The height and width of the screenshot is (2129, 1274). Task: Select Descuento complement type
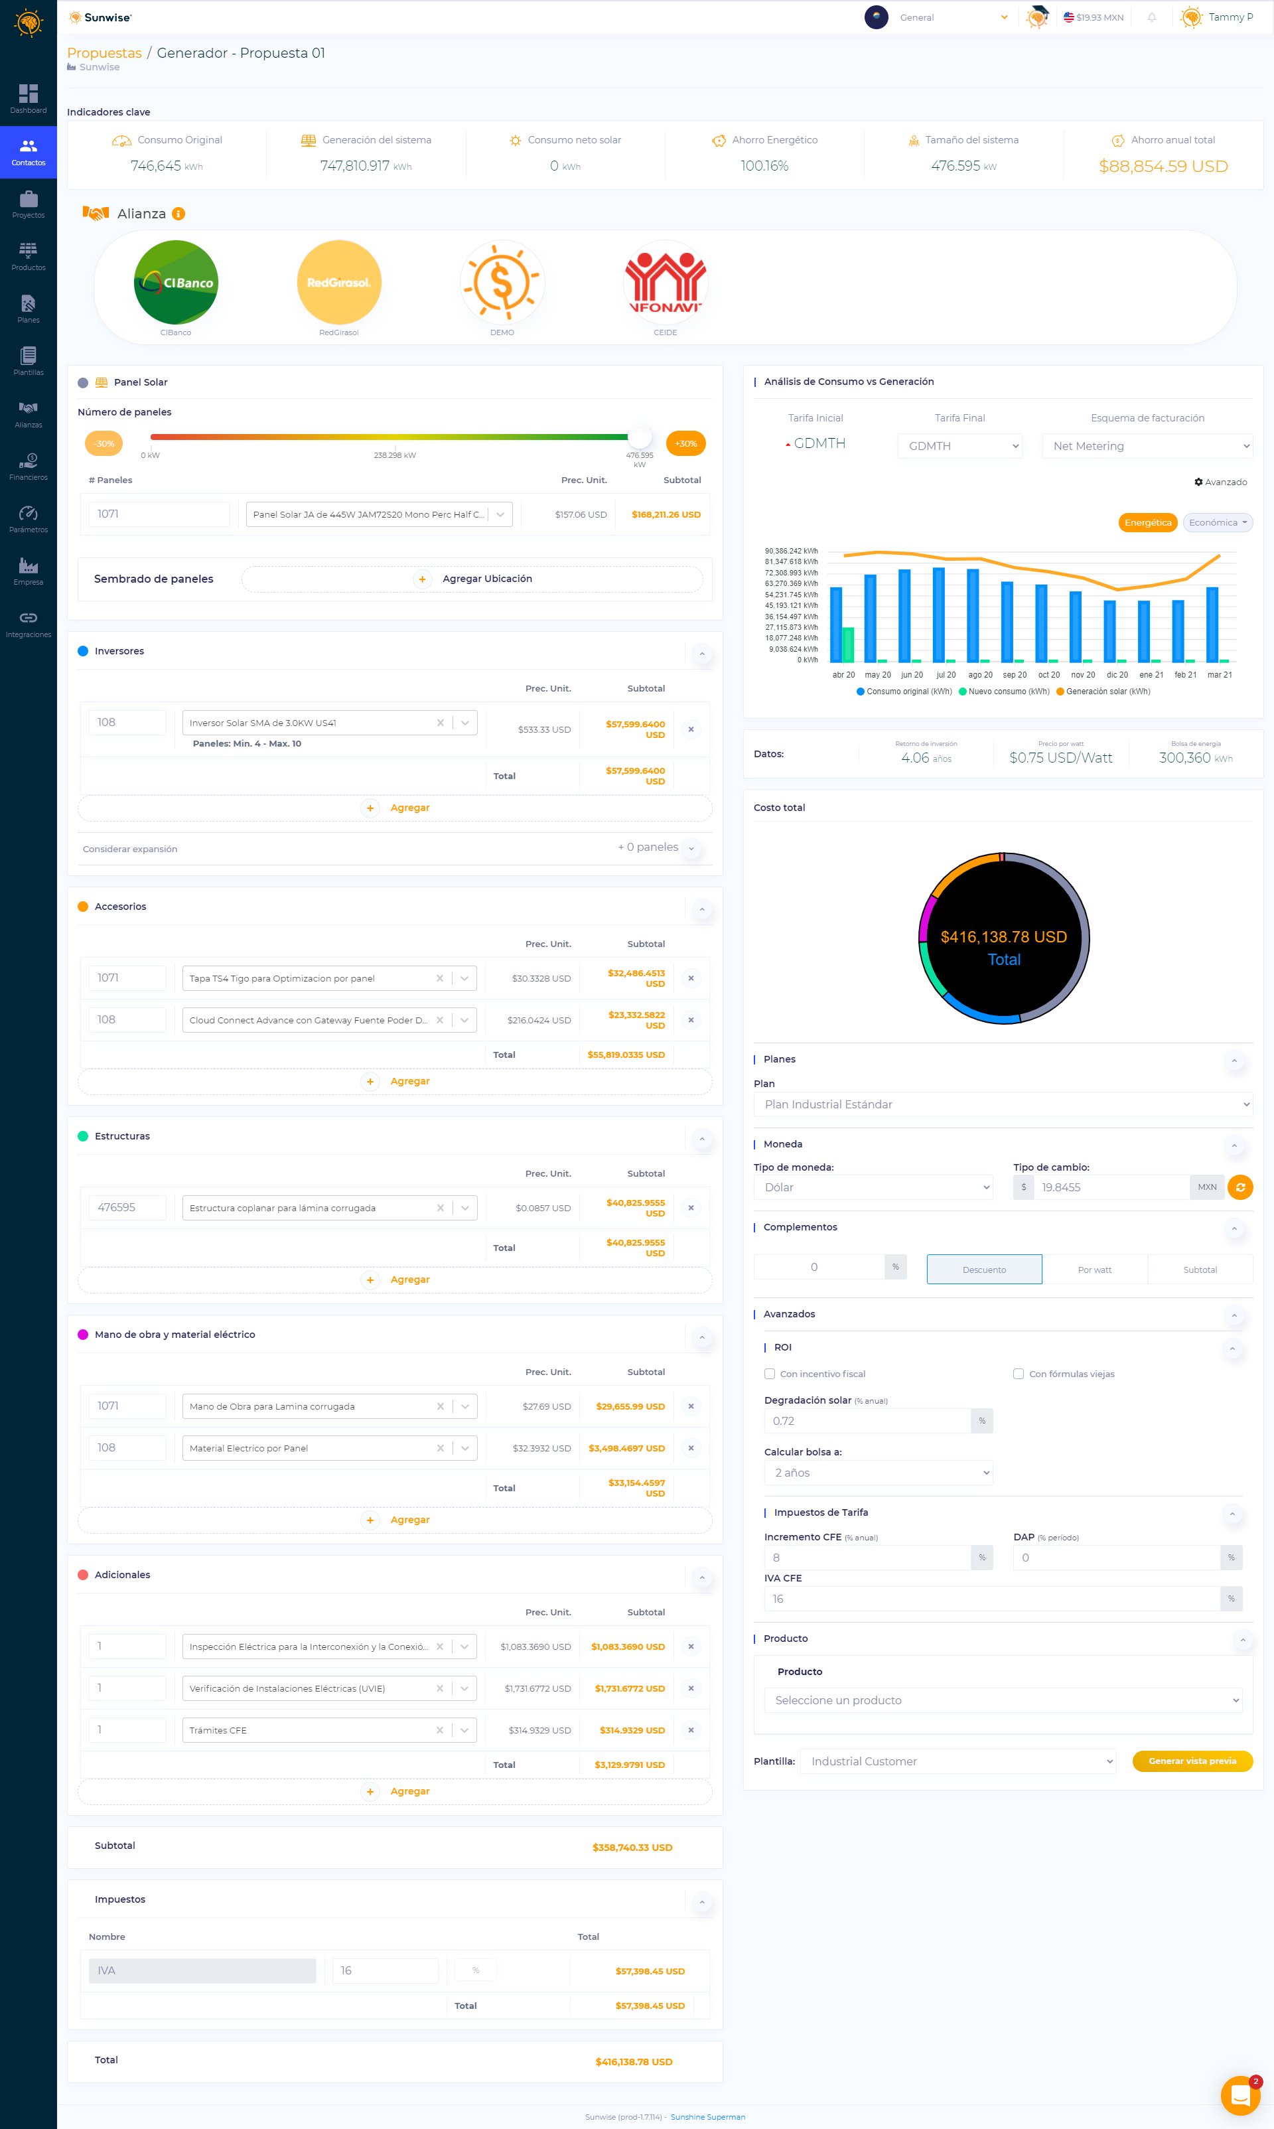[x=984, y=1269]
